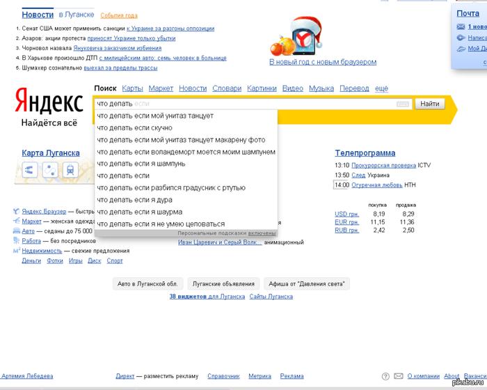Open the routes icon on Lugansk map
The width and height of the screenshot is (487, 390).
point(50,170)
